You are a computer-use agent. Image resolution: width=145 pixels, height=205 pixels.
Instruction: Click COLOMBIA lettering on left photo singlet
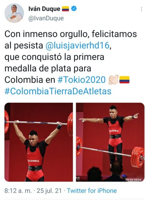point(33,161)
